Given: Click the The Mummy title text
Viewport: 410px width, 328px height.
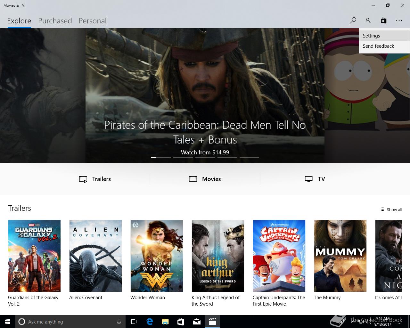Looking at the screenshot, I should (x=327, y=298).
